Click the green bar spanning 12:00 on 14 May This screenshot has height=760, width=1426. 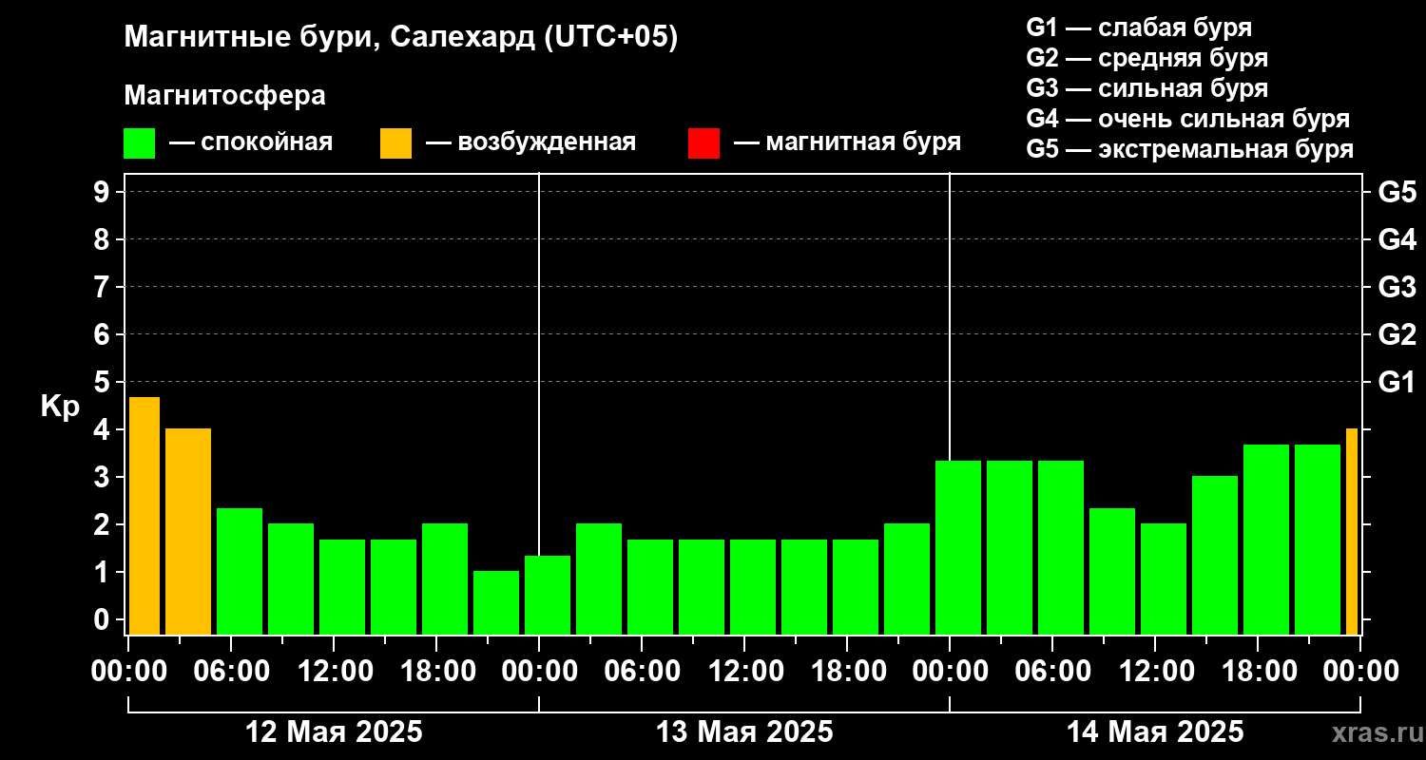tap(1164, 579)
